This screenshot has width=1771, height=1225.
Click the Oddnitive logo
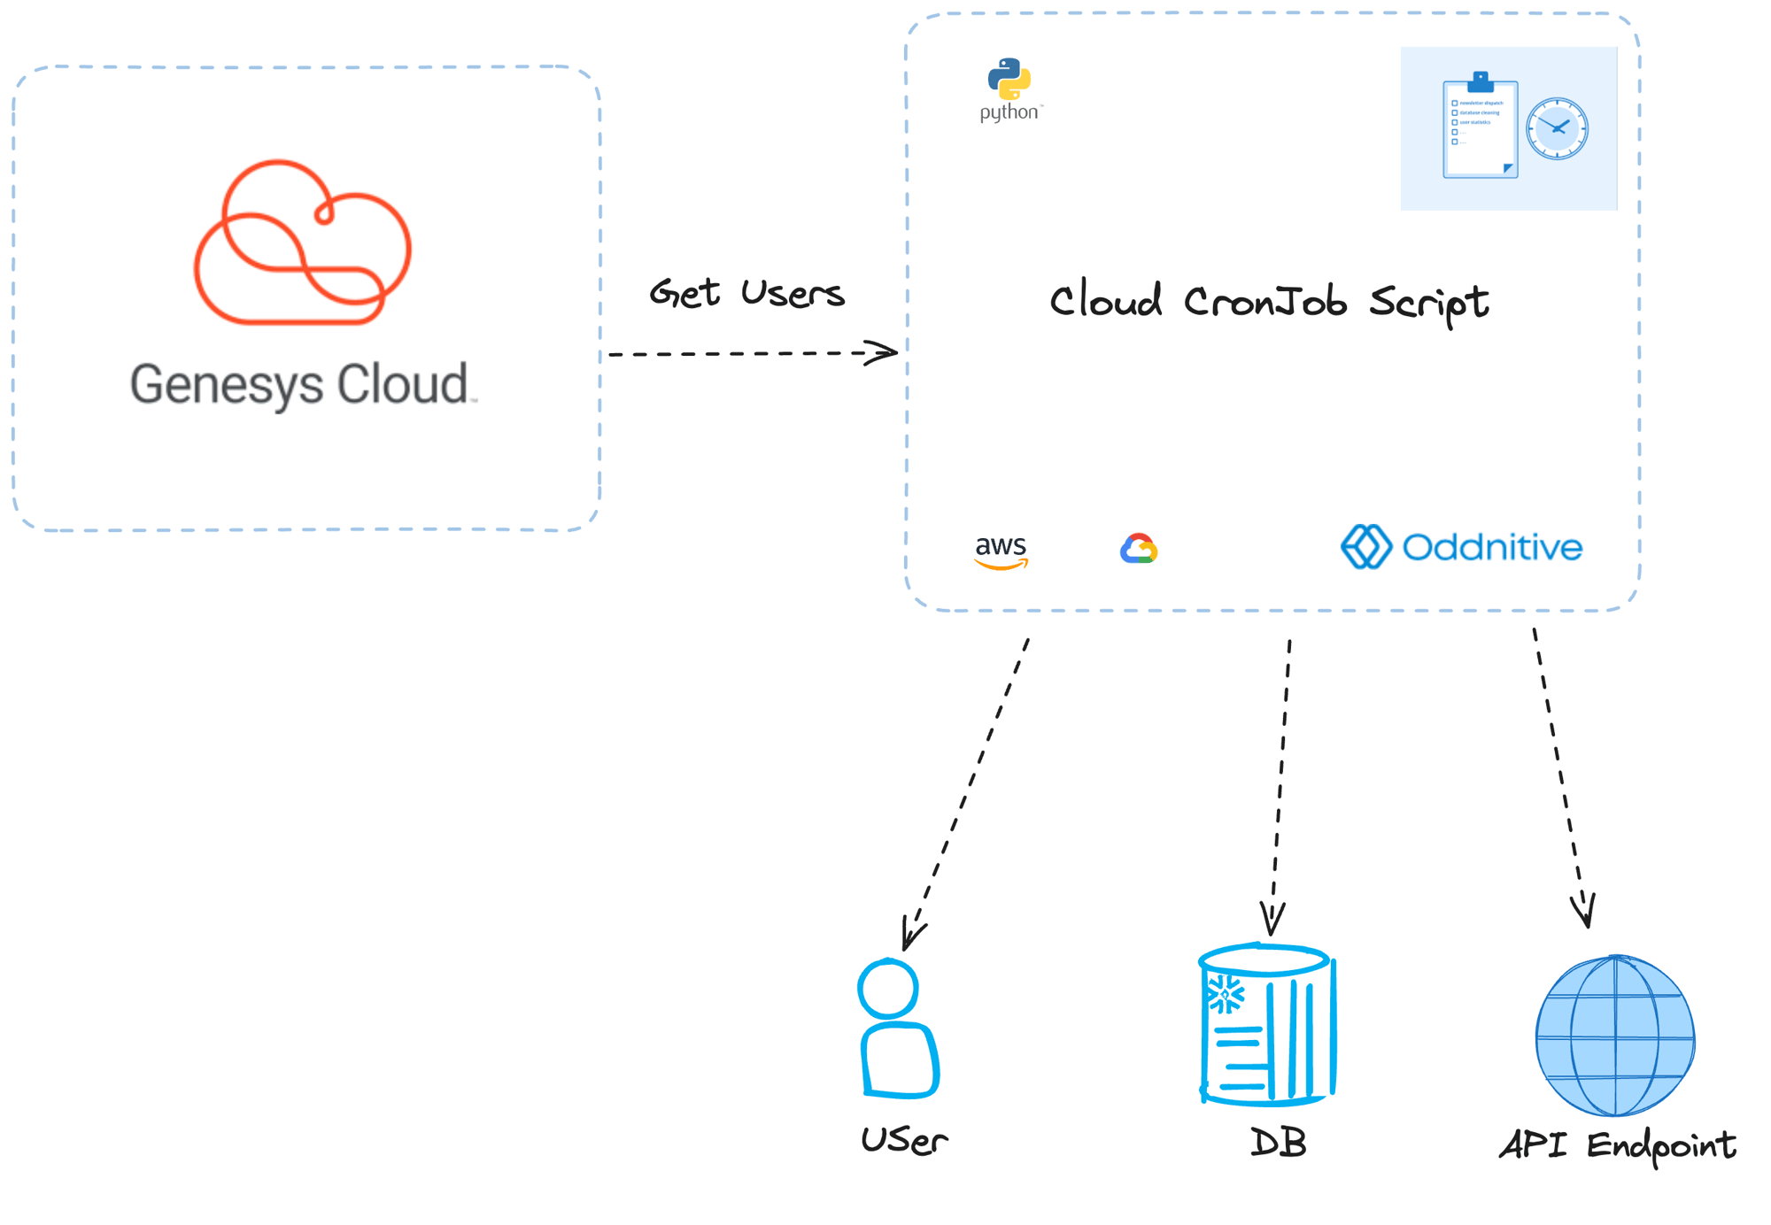coord(1462,547)
